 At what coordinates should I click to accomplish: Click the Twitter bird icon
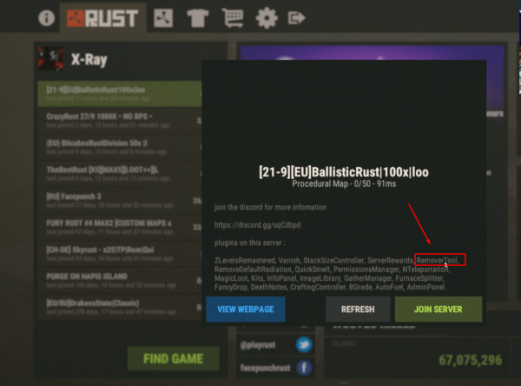pos(304,345)
